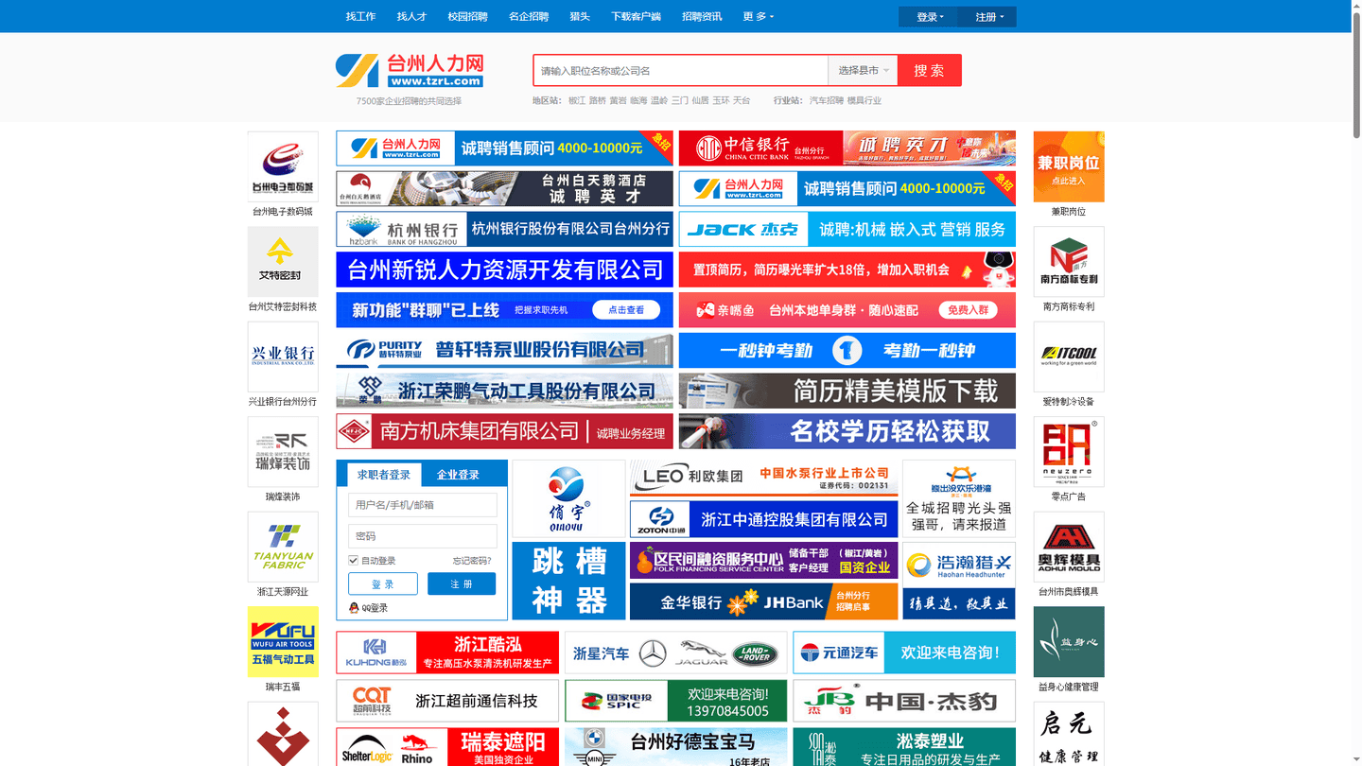Open 名企招聘 navigation item
The image size is (1362, 766).
pyautogui.click(x=529, y=16)
